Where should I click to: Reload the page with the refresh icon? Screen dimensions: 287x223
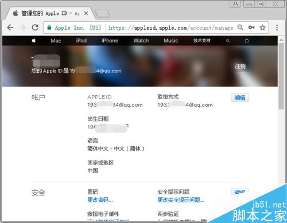click(35, 28)
